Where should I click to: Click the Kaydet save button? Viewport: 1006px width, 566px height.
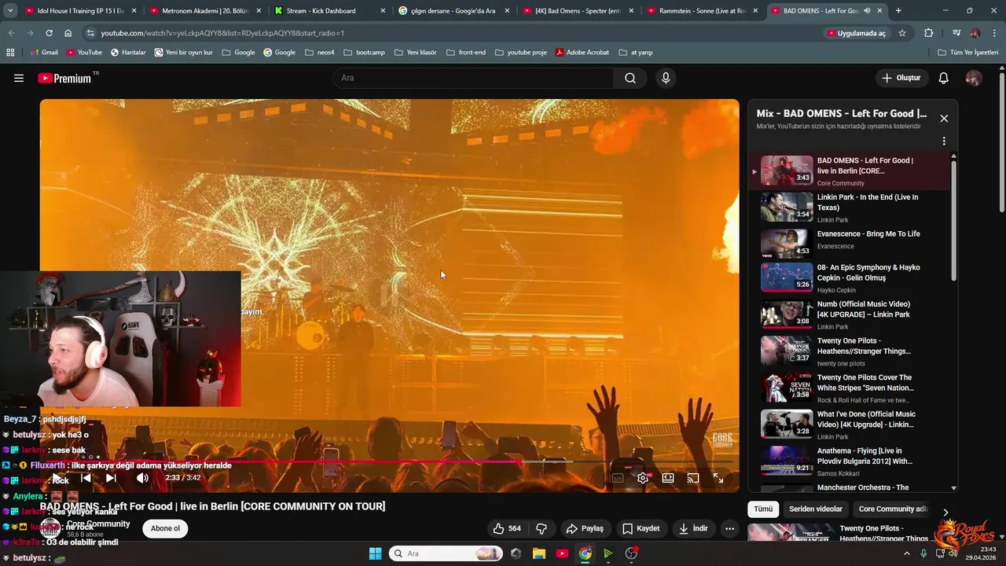point(641,528)
